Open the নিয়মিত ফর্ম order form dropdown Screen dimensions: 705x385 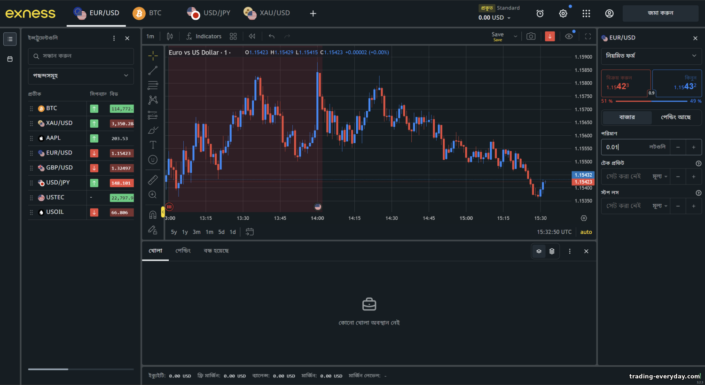[x=651, y=56]
